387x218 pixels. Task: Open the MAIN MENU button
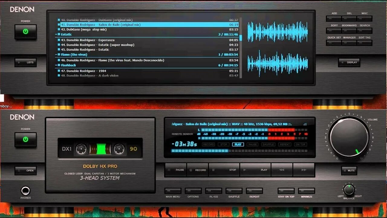pos(173,191)
